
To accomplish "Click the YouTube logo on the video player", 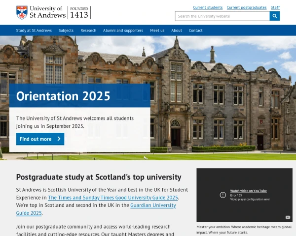I will pos(288,217).
